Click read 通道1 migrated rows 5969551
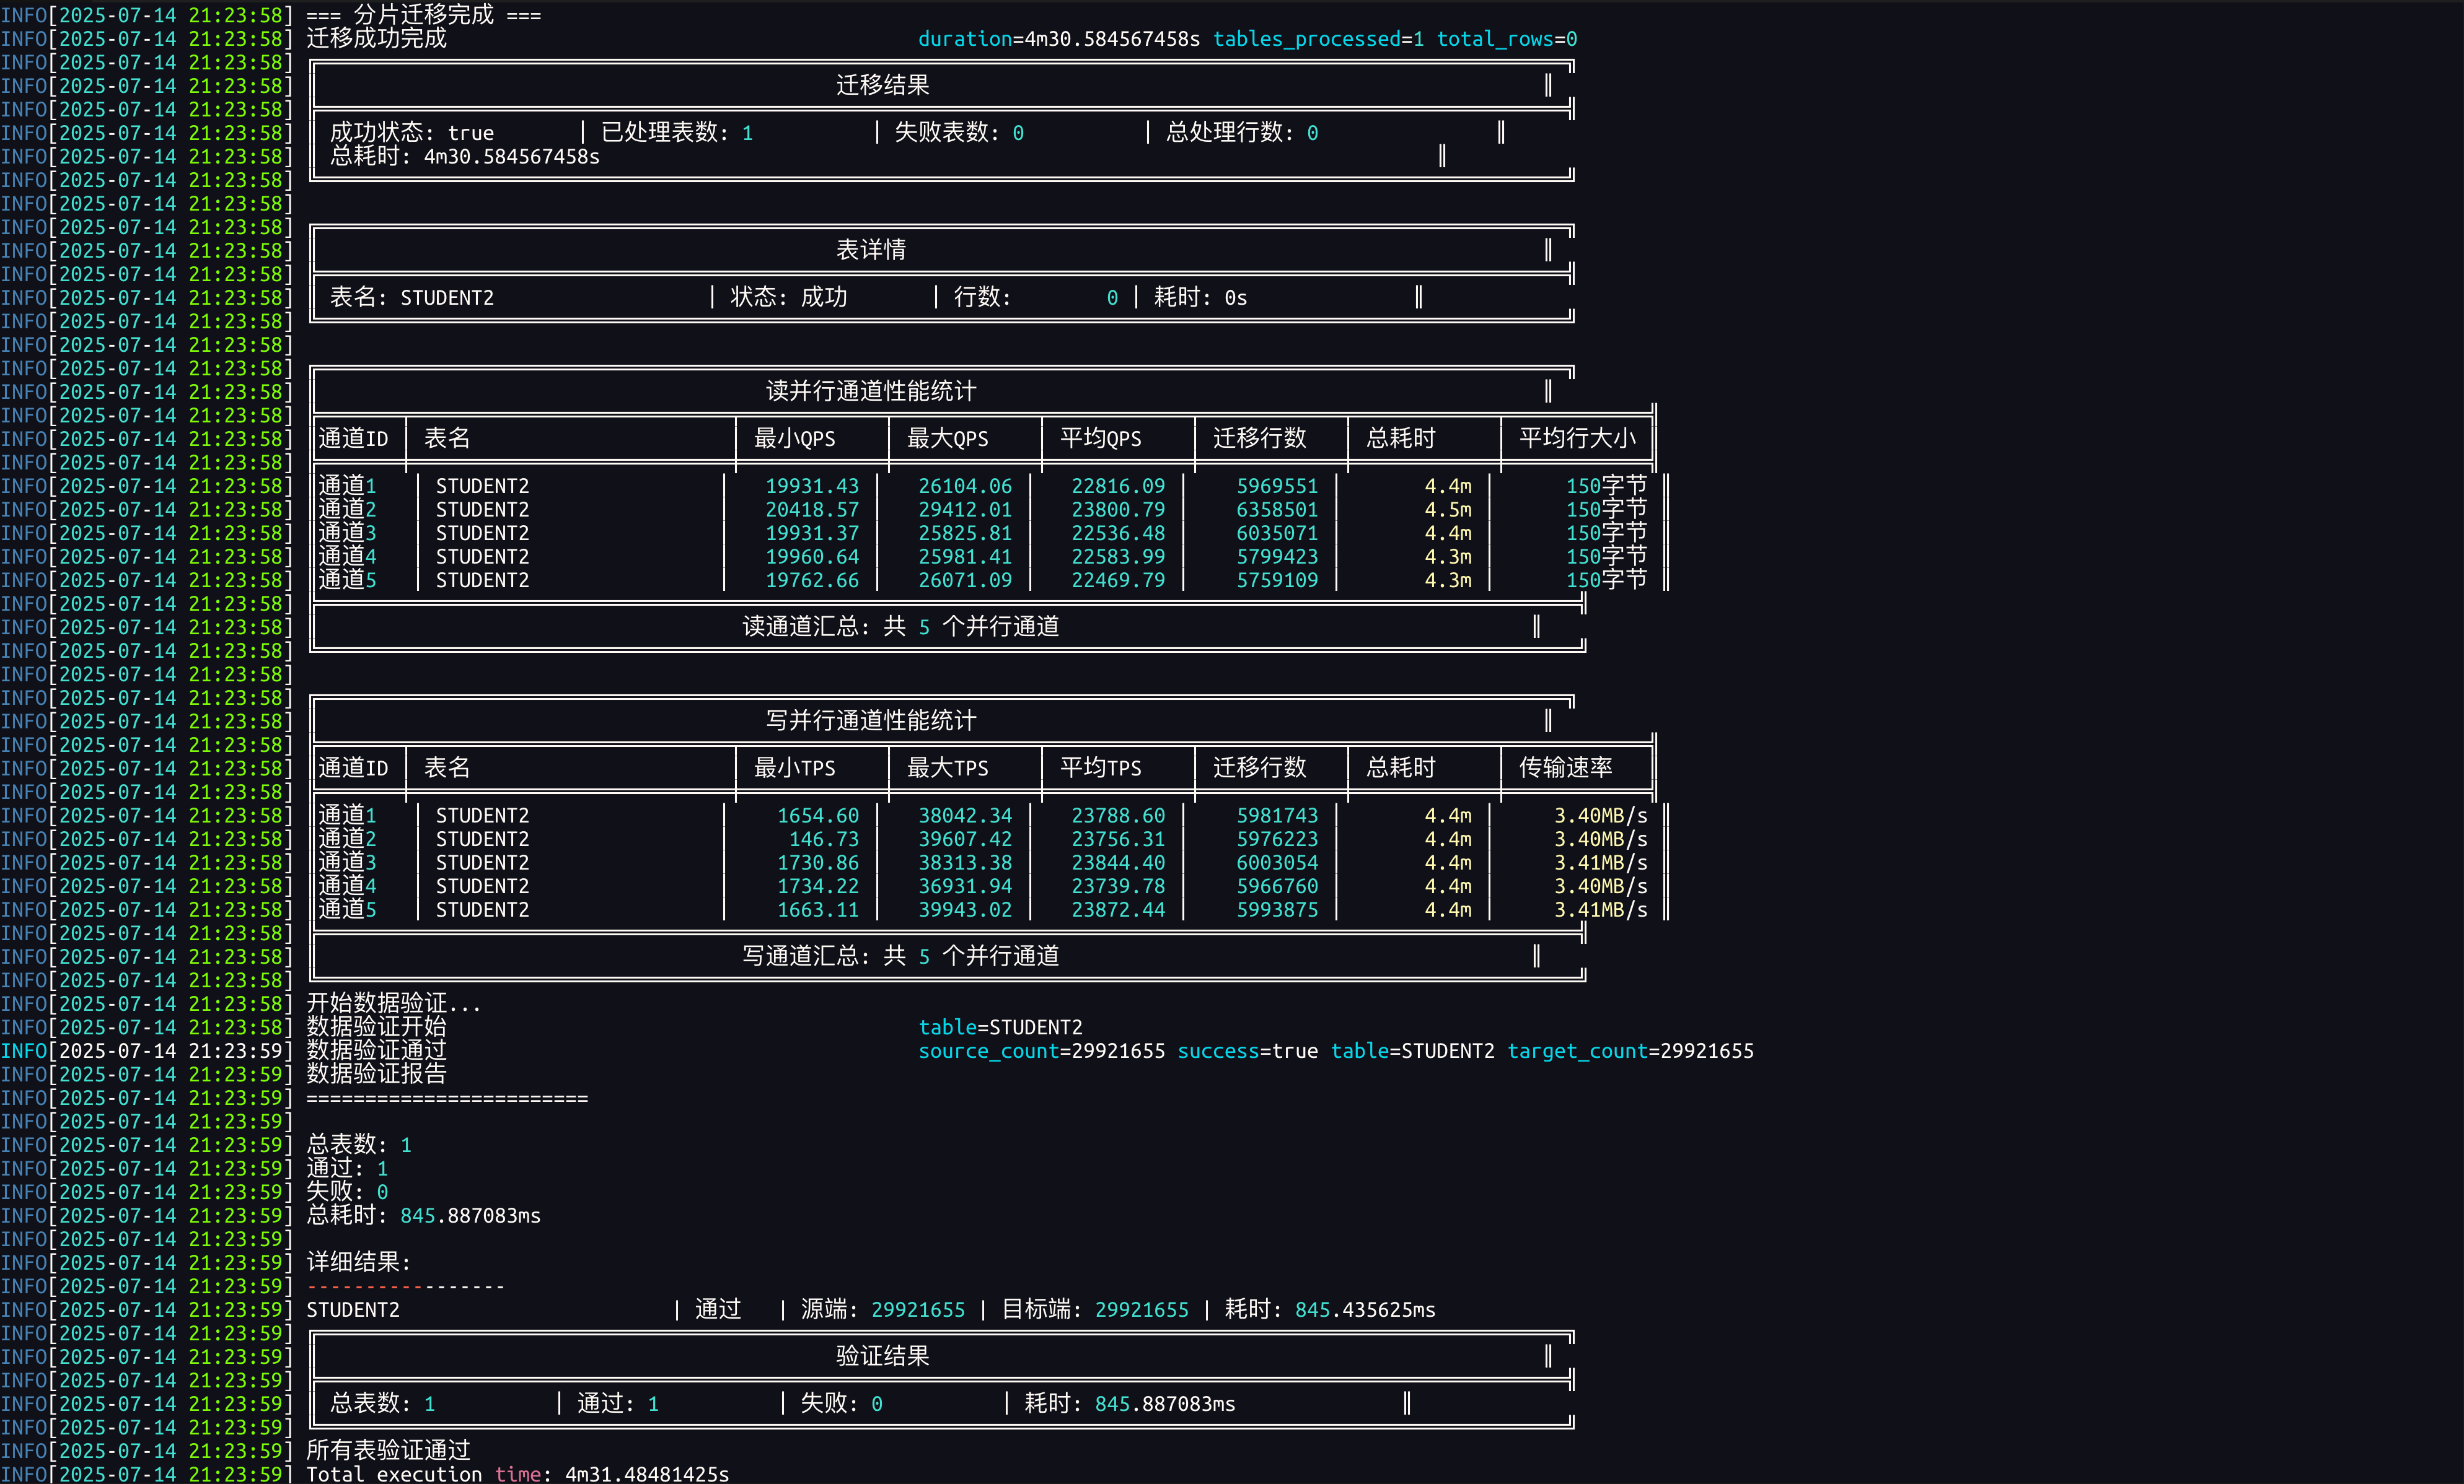The height and width of the screenshot is (1484, 2464). [1276, 487]
